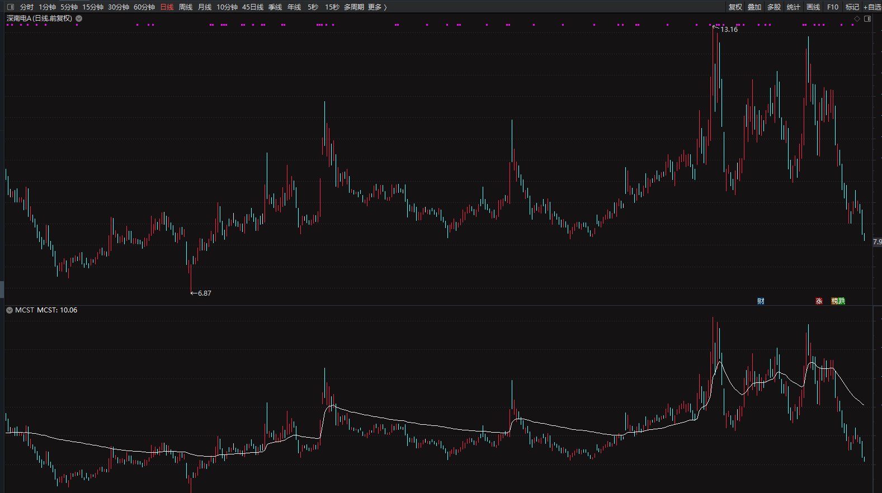Switch to 季线 quarterly chart
882x493 pixels.
pyautogui.click(x=275, y=7)
